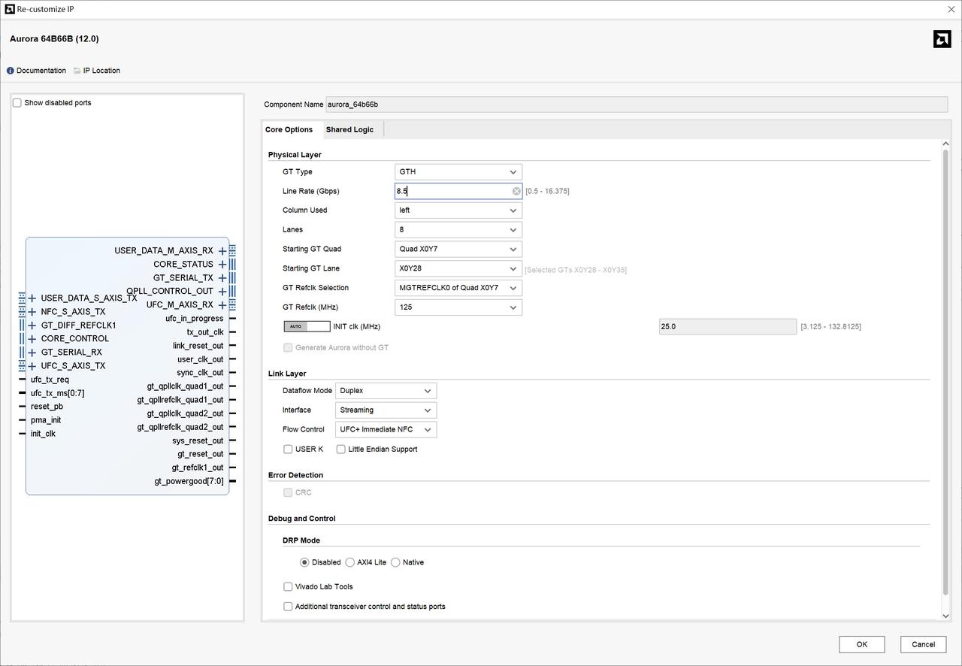Select the pma_init port label
962x666 pixels.
pos(46,421)
